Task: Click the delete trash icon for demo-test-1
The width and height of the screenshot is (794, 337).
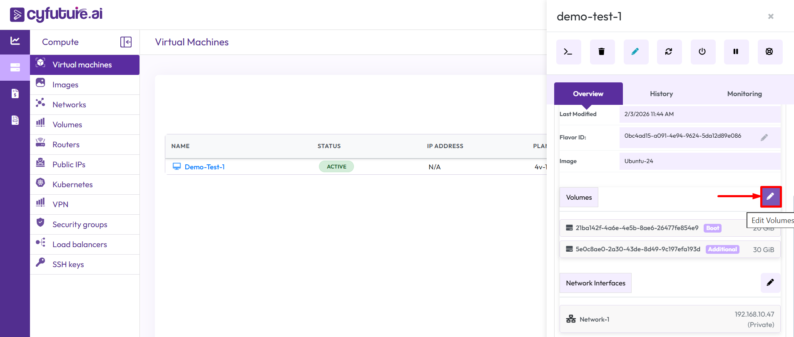Action: point(602,52)
